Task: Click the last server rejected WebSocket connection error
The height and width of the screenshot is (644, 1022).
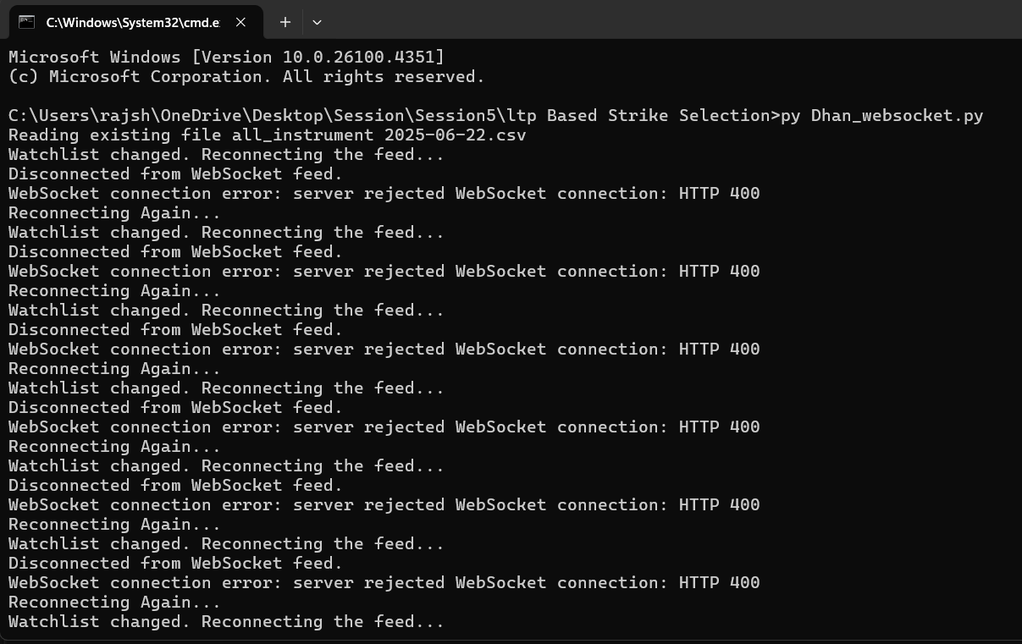Action: [384, 583]
